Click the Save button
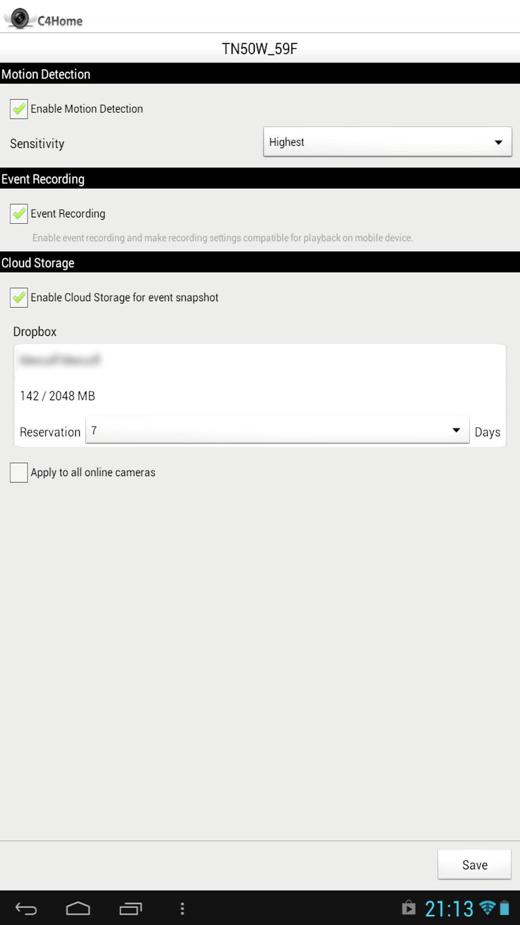 pos(474,865)
